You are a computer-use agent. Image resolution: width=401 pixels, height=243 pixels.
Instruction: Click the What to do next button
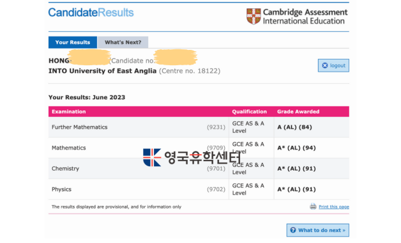click(318, 230)
